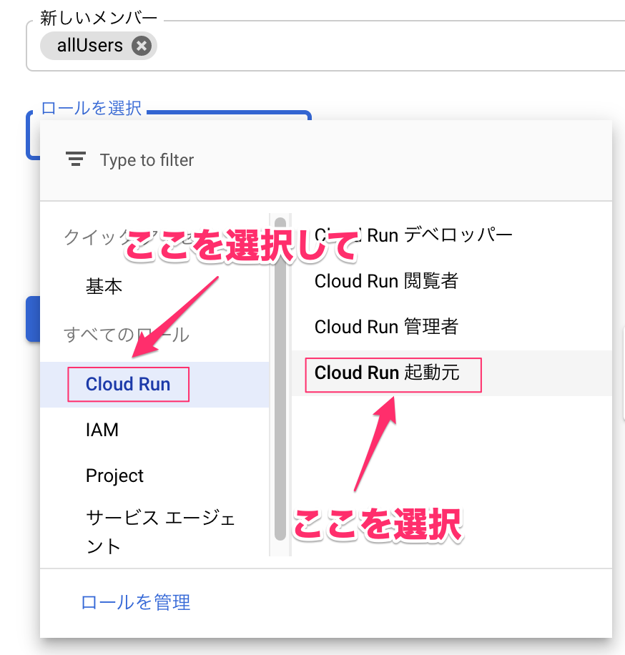Select the IAM role category
The width and height of the screenshot is (625, 655).
coord(154,430)
